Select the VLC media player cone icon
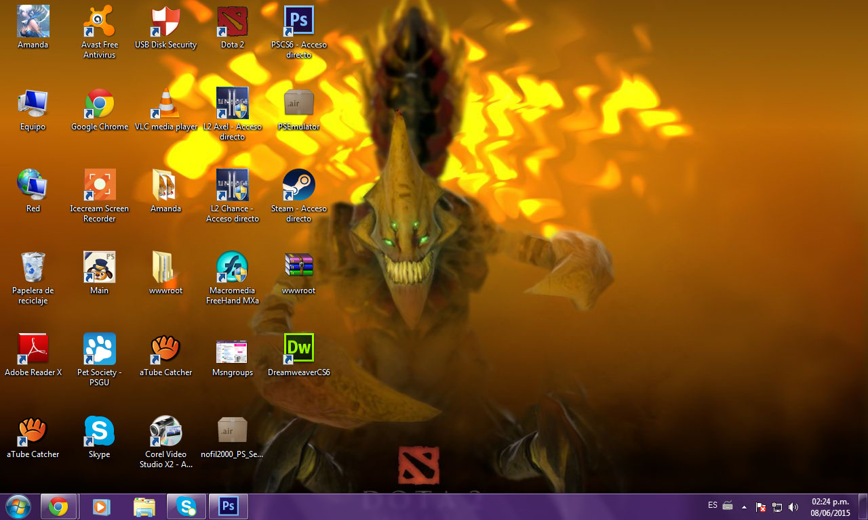Image resolution: width=868 pixels, height=520 pixels. (165, 104)
